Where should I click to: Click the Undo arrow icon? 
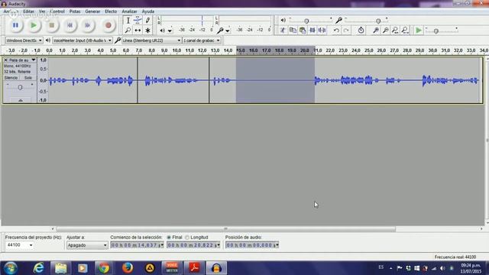(336, 31)
